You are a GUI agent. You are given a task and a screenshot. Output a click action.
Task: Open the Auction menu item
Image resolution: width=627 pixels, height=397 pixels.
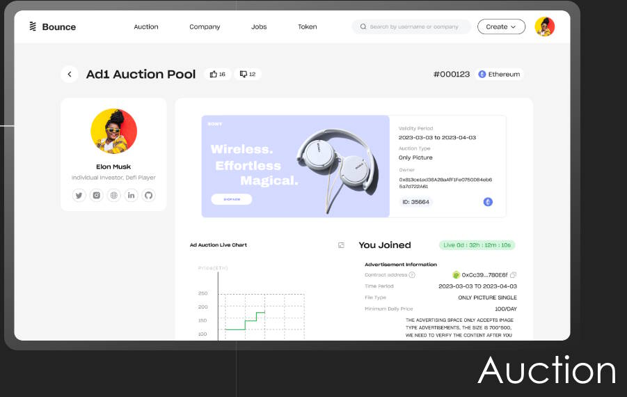coord(146,26)
